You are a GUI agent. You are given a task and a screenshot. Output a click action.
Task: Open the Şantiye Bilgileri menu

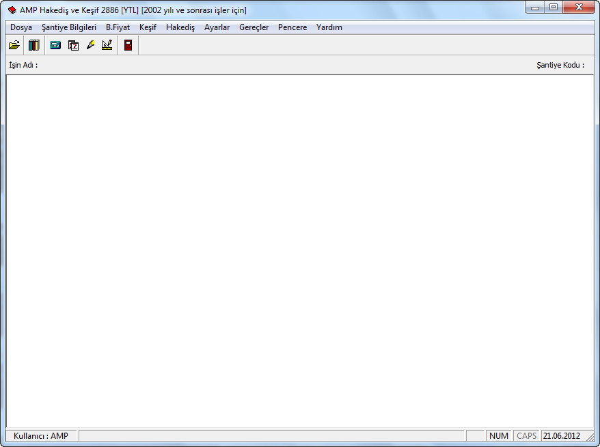point(69,27)
